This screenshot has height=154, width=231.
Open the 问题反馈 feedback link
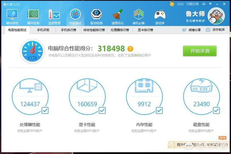click(x=192, y=4)
